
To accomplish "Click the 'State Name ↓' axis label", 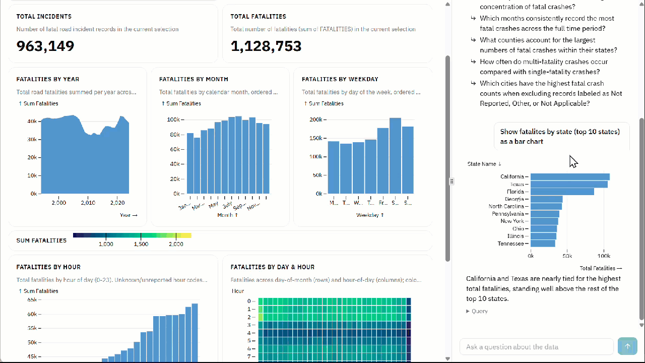I will [x=484, y=164].
